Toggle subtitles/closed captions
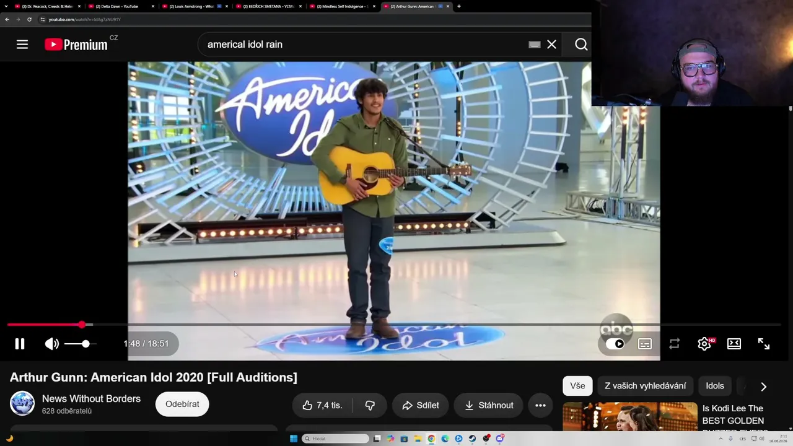Viewport: 793px width, 446px height. click(645, 344)
